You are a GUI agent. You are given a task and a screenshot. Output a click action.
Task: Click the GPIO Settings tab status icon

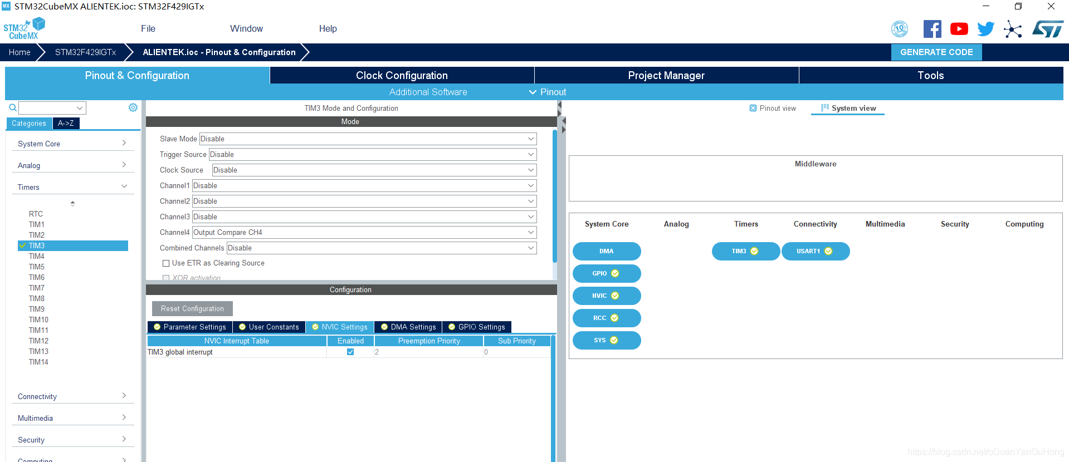click(452, 327)
